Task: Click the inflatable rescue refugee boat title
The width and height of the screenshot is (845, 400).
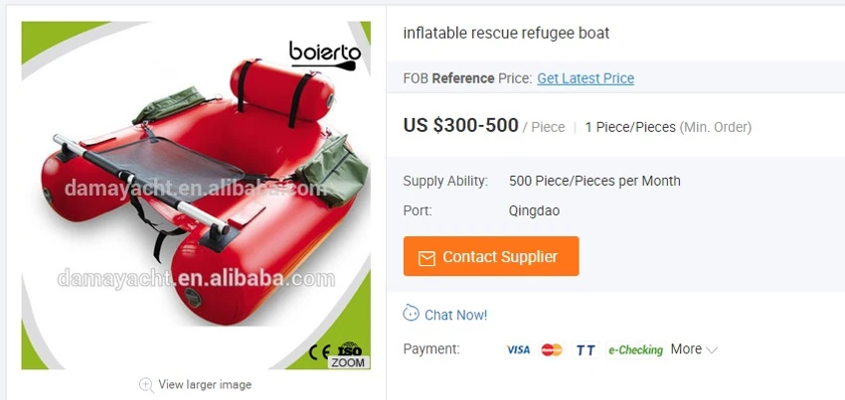Action: (506, 33)
